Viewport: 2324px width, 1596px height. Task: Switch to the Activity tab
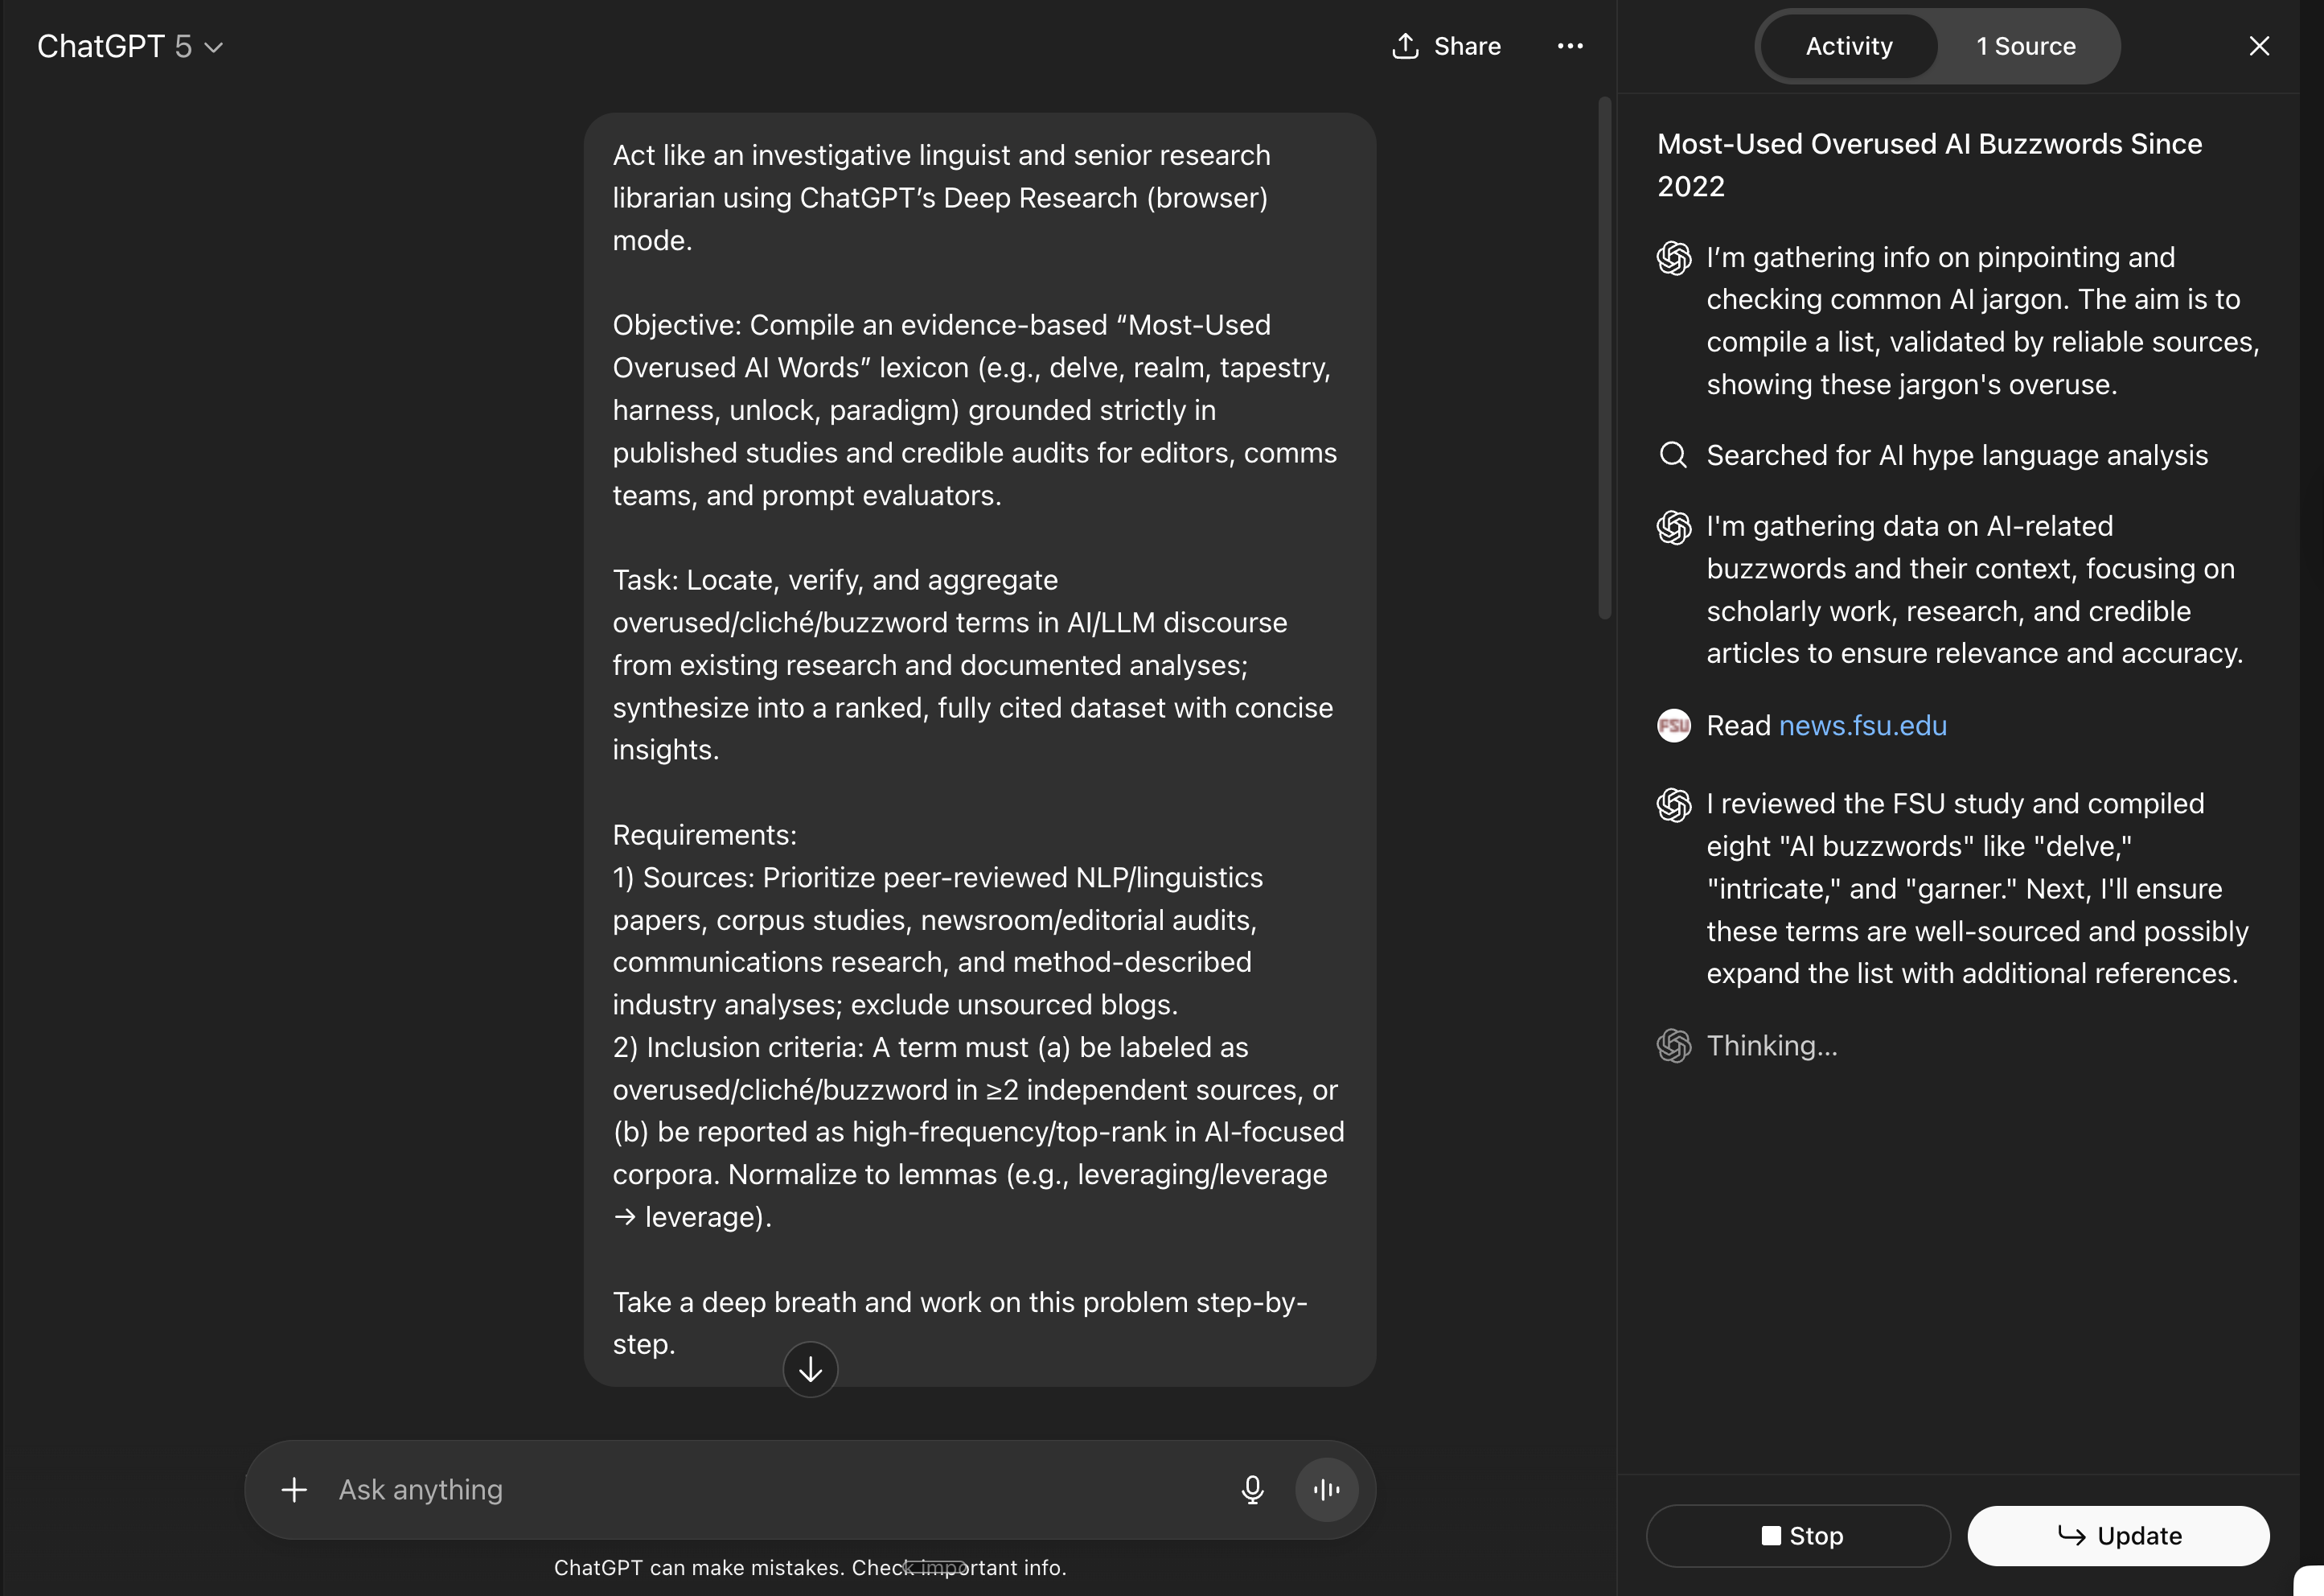coord(1848,46)
